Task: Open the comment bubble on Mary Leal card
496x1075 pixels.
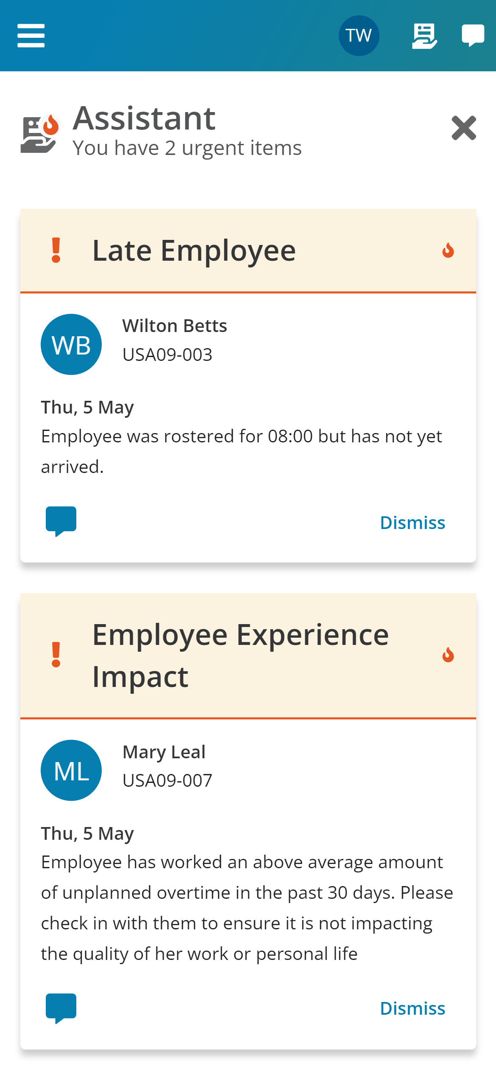Action: click(61, 1007)
